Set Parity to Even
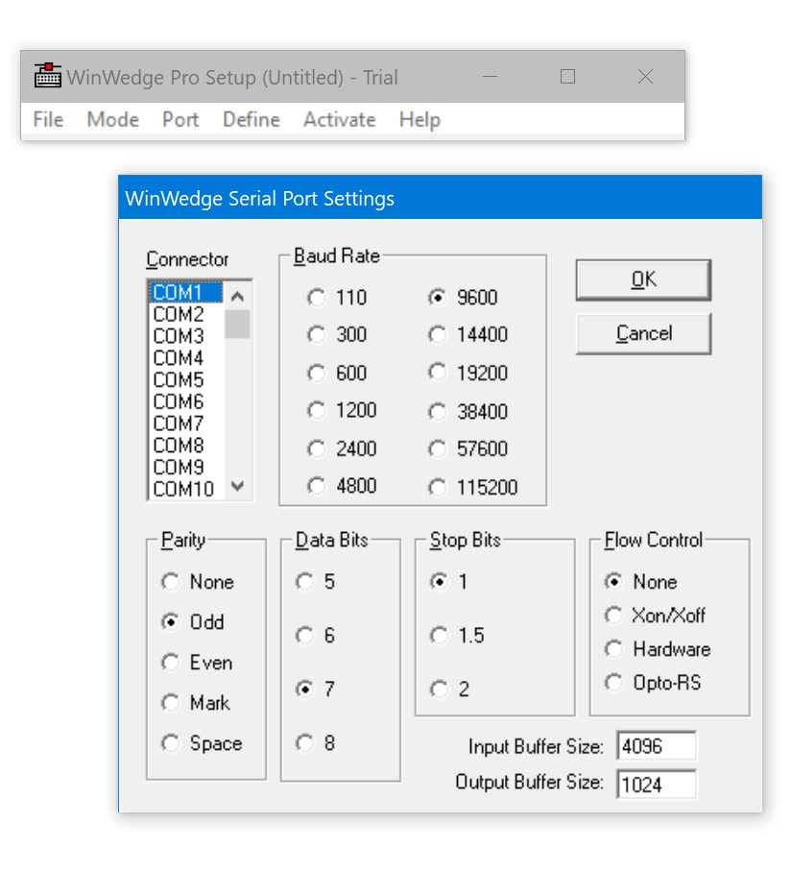Screen dimensions: 791x870 click(x=173, y=663)
